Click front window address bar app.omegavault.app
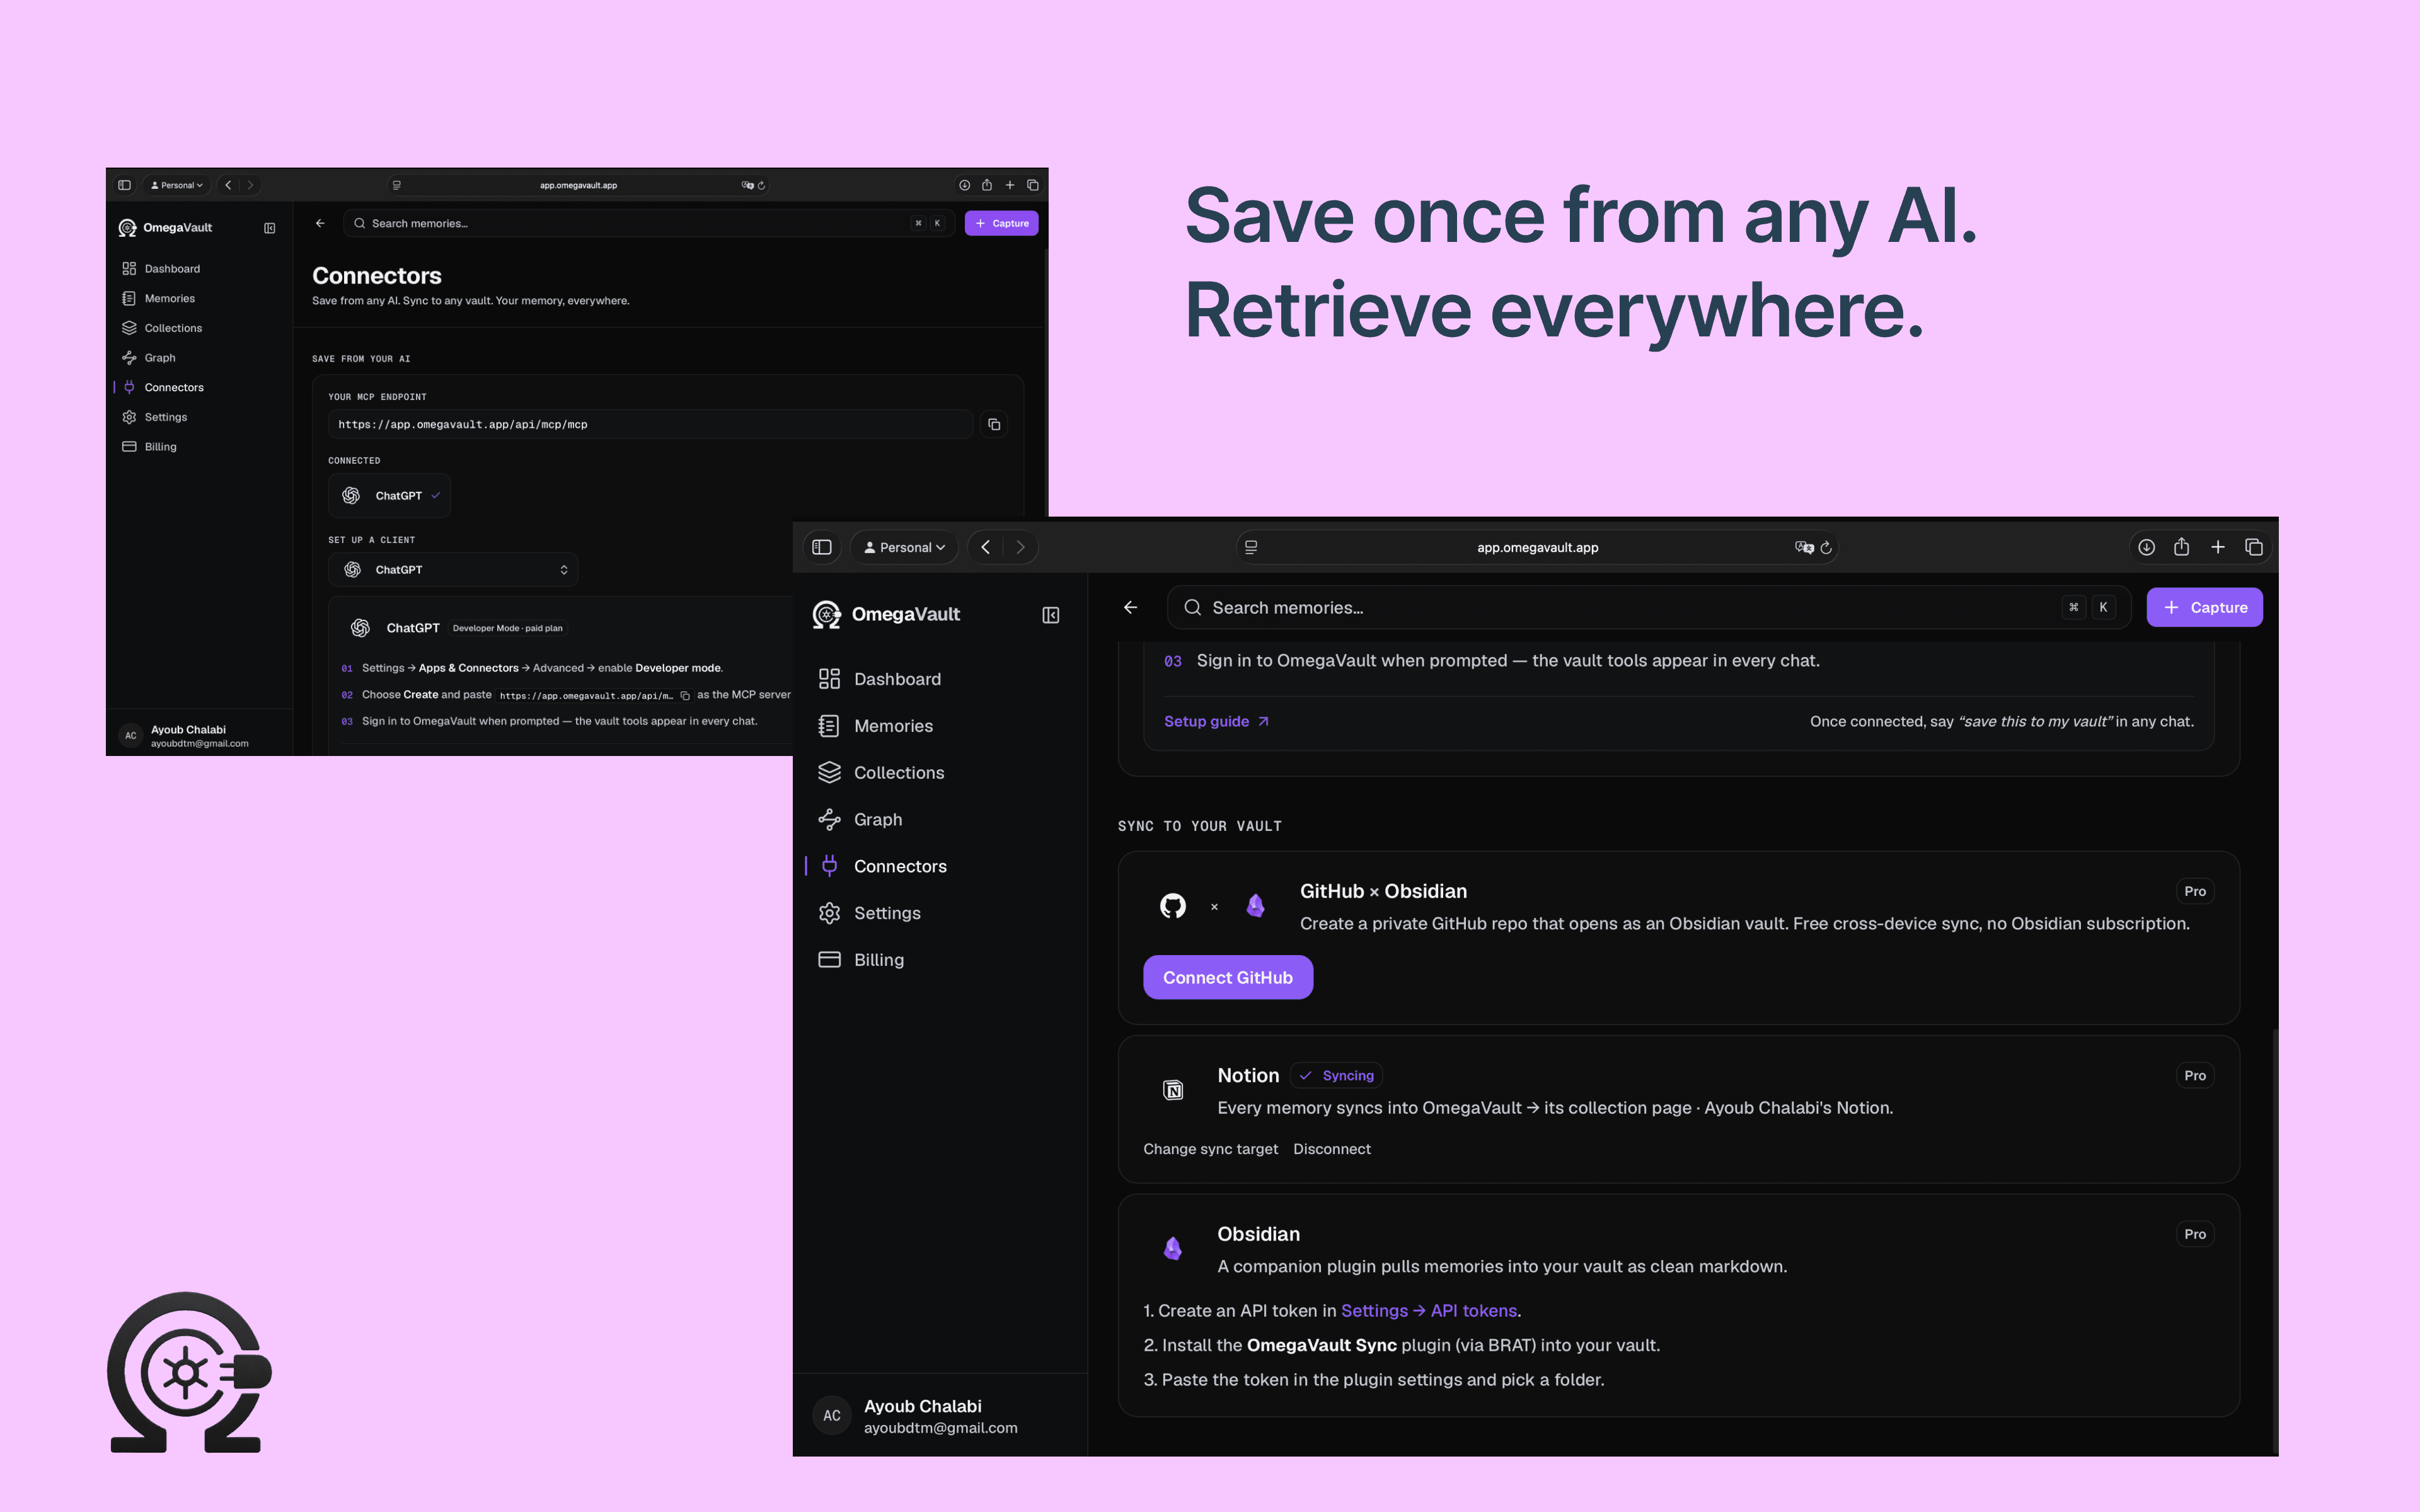The image size is (2420, 1512). click(x=1537, y=547)
